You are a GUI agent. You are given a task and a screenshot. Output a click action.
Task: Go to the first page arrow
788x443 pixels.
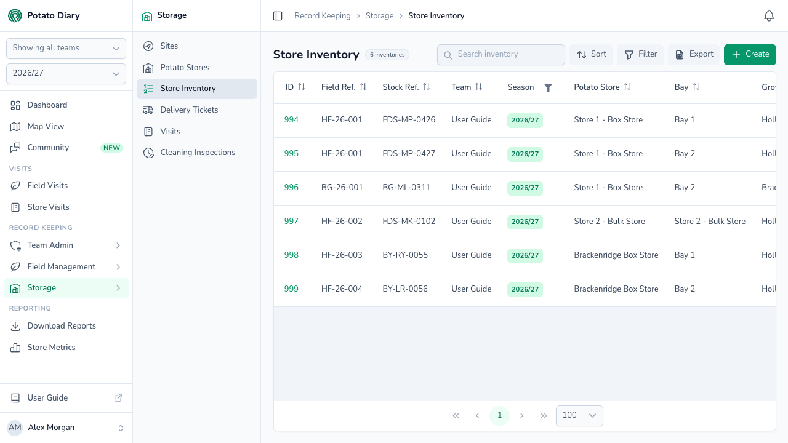point(456,416)
